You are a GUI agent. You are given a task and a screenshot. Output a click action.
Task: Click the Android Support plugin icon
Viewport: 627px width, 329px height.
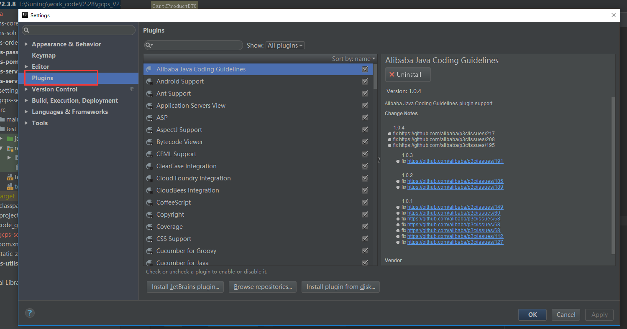[149, 81]
